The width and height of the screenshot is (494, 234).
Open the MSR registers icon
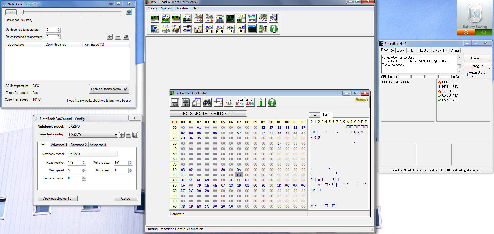263,18
